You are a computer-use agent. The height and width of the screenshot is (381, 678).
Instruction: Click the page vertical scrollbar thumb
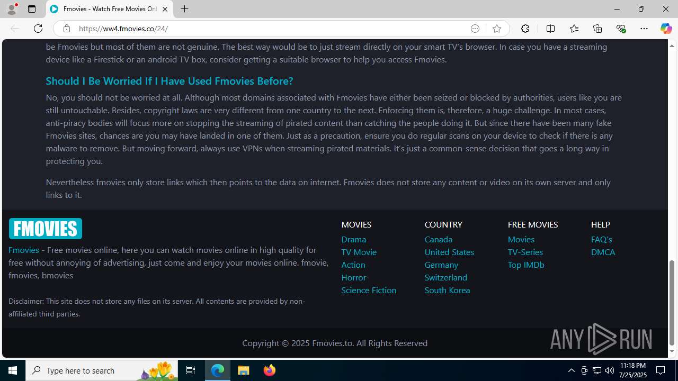(672, 302)
